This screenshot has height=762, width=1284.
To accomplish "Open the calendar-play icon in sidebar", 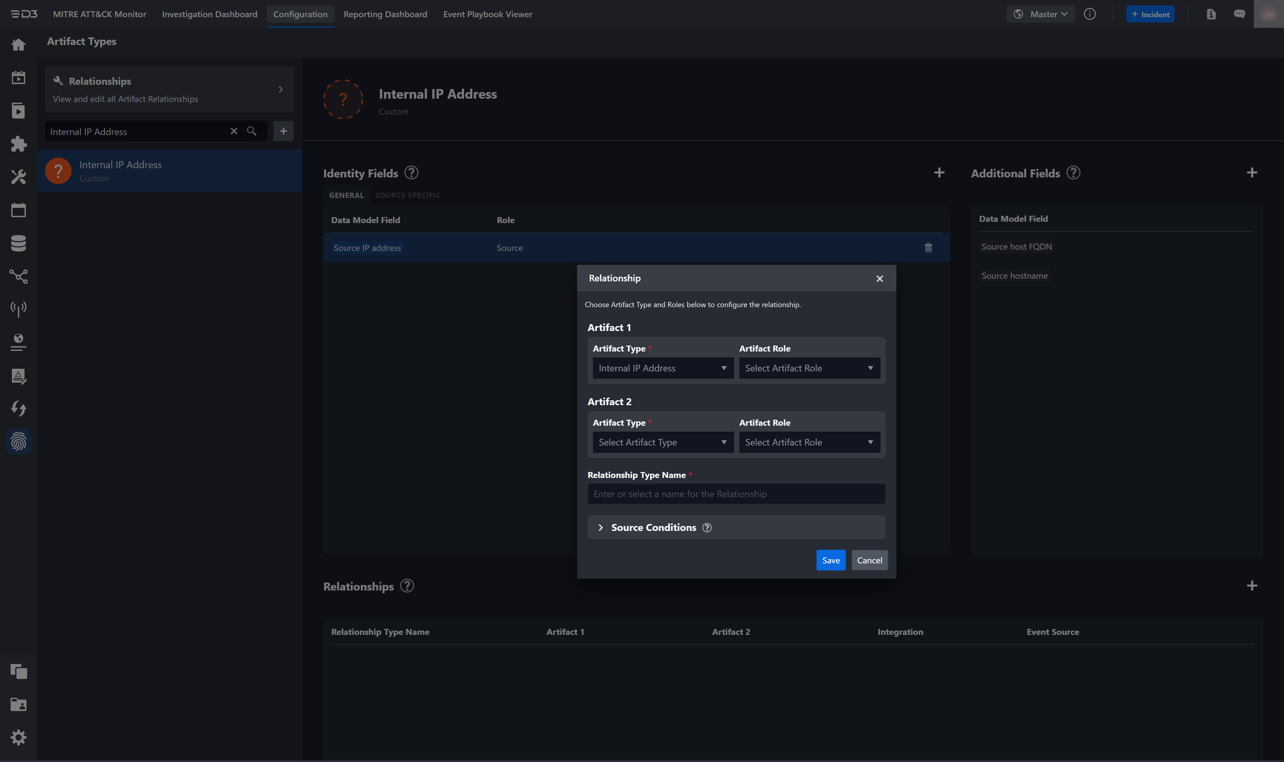I will click(19, 77).
